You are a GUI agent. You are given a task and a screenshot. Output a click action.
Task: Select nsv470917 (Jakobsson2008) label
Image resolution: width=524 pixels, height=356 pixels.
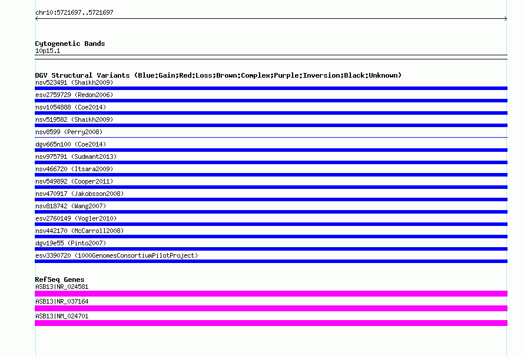point(79,194)
